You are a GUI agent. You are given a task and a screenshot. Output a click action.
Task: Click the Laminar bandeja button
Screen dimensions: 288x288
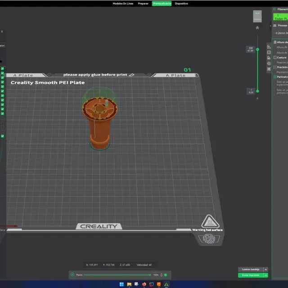click(x=251, y=270)
